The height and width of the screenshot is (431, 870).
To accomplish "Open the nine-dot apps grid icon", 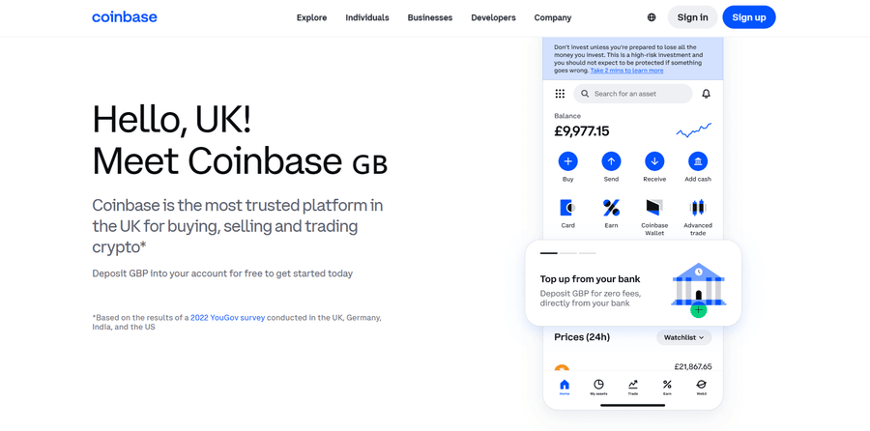I will coord(560,94).
